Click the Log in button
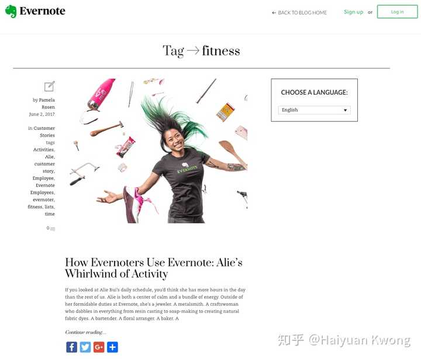Screen dimensions: 421x359 coord(398,12)
